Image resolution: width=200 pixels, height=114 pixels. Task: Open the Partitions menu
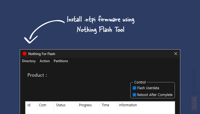[x=61, y=61]
